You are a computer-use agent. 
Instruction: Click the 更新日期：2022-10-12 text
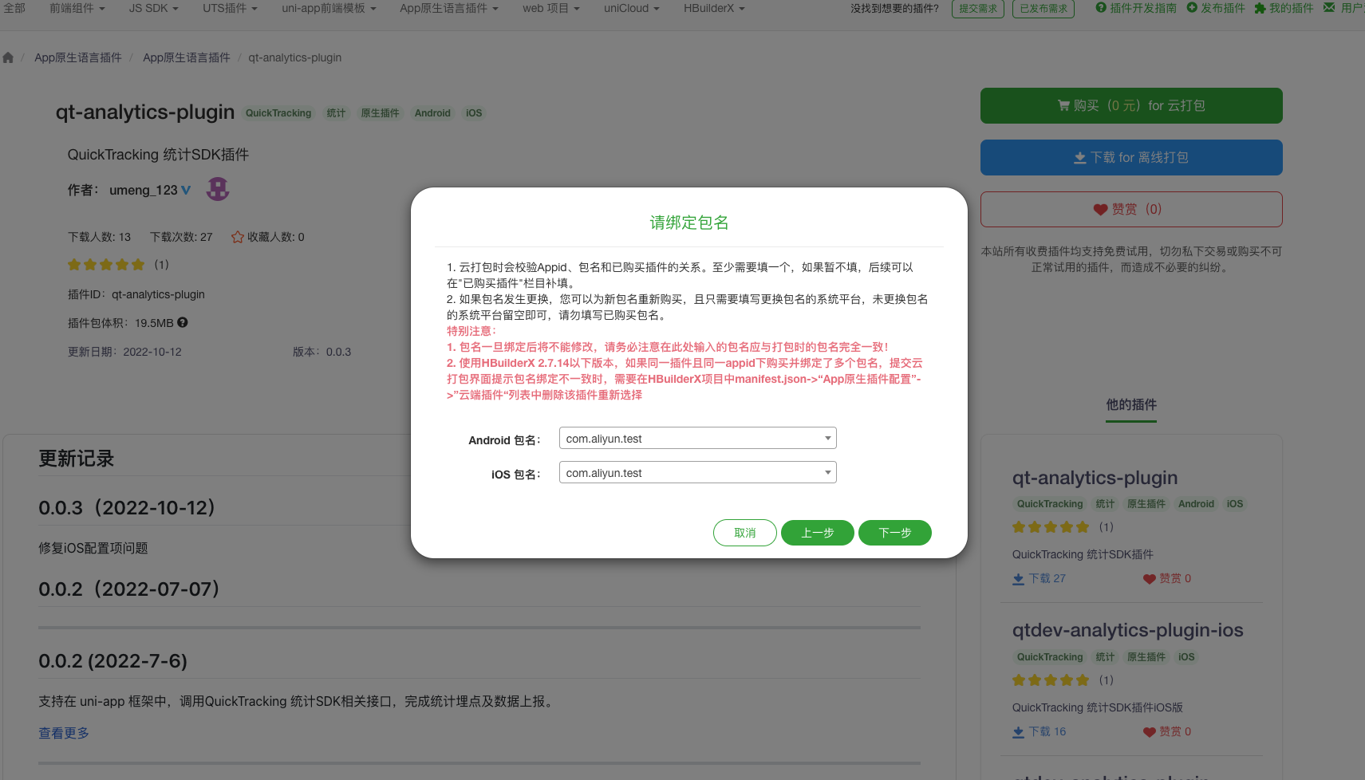pos(124,352)
